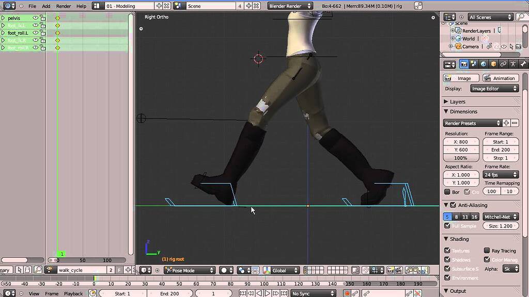The image size is (529, 297).
Task: Open the Render properties tab
Action: 464,64
